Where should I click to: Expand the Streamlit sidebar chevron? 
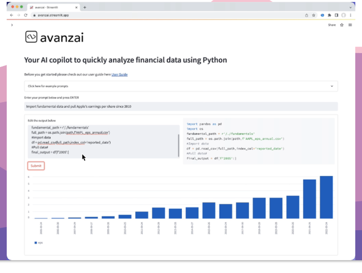[12, 25]
